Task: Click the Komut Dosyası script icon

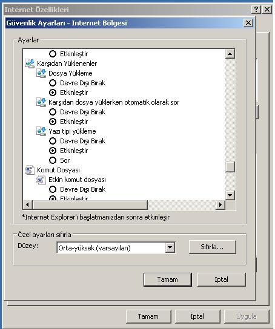Action: [30, 170]
